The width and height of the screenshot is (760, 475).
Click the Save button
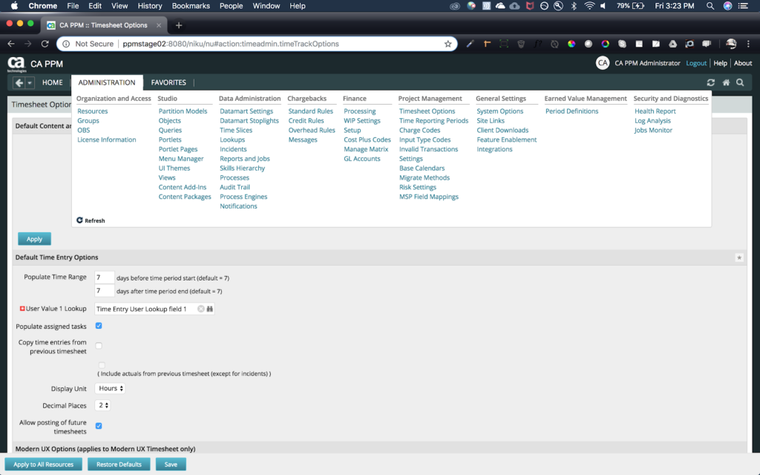coord(171,465)
